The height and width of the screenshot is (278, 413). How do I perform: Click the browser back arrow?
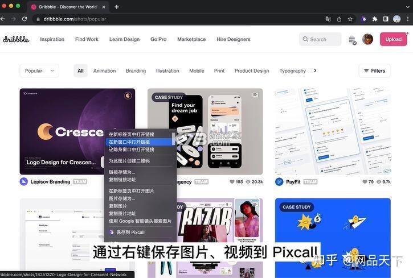click(2, 19)
